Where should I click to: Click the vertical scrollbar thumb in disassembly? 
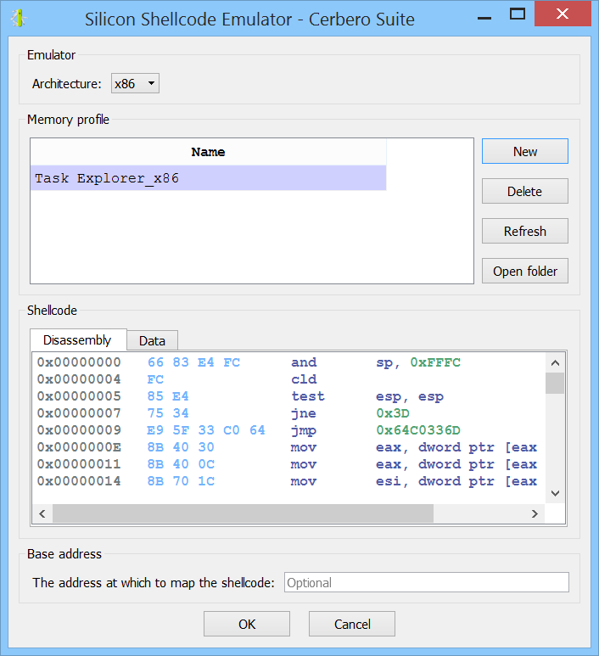click(x=555, y=383)
